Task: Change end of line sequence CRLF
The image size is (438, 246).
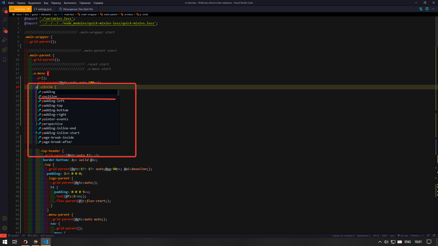Action: click(385, 235)
